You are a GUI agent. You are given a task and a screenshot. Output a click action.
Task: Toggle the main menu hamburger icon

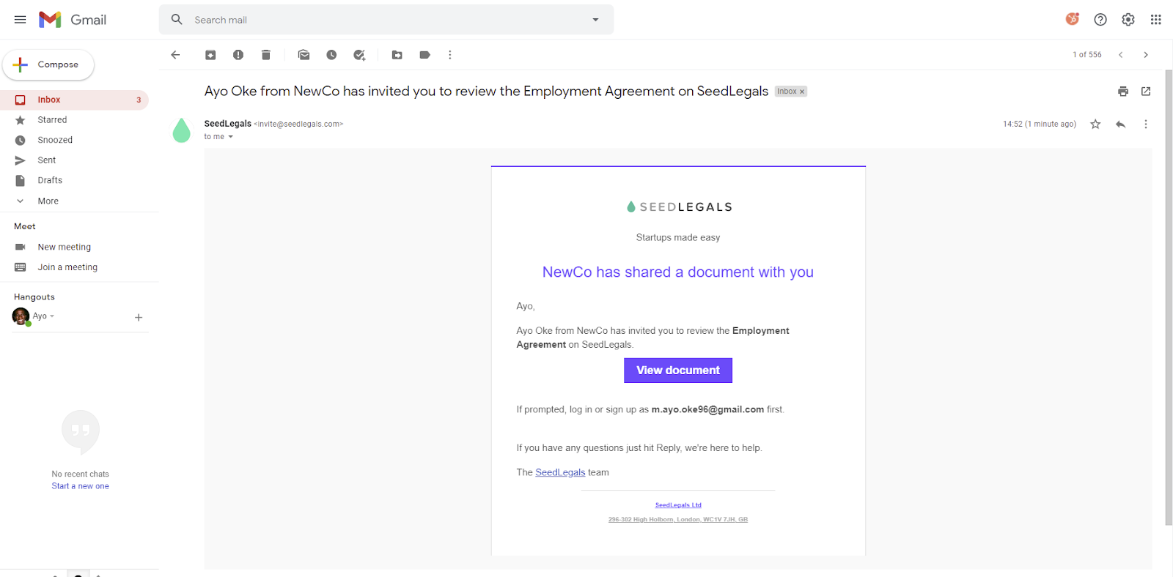point(20,20)
